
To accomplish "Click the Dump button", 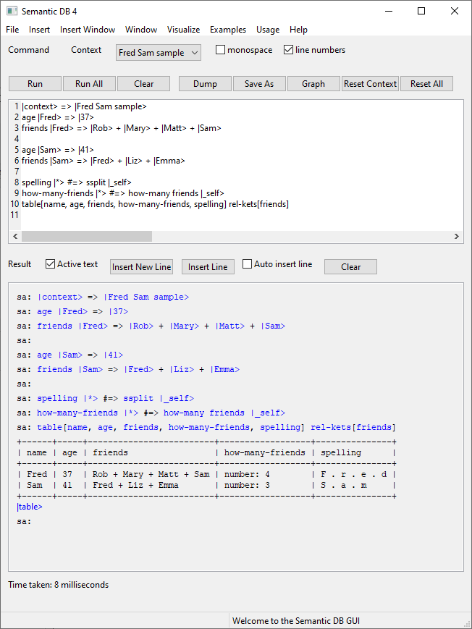I will [205, 84].
